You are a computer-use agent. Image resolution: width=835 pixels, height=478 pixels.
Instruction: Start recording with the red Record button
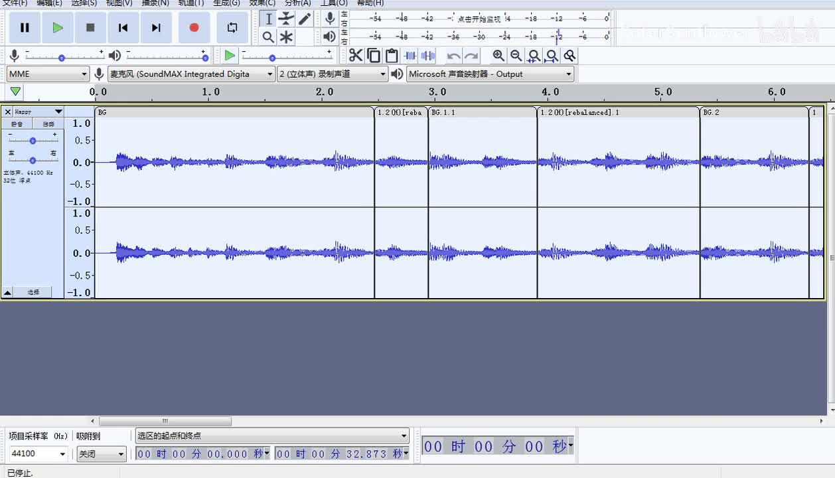click(194, 27)
